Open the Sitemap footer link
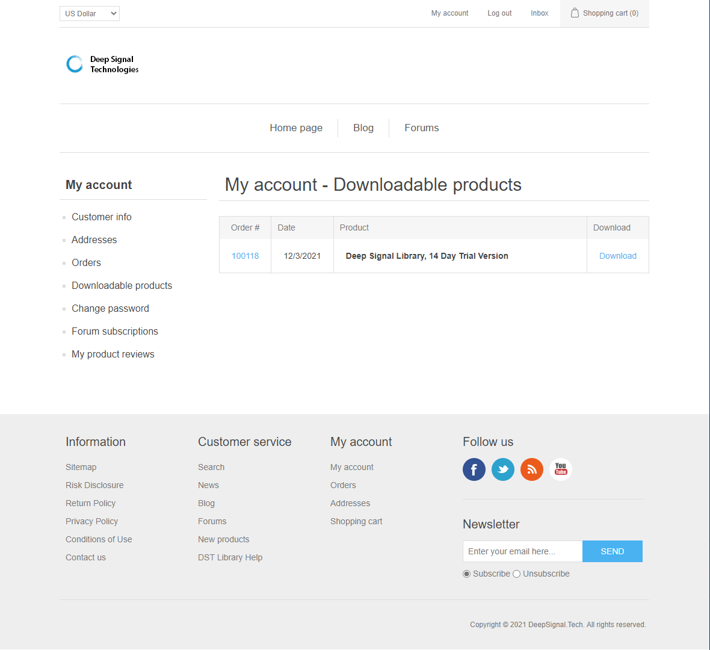Image resolution: width=710 pixels, height=650 pixels. click(x=81, y=467)
